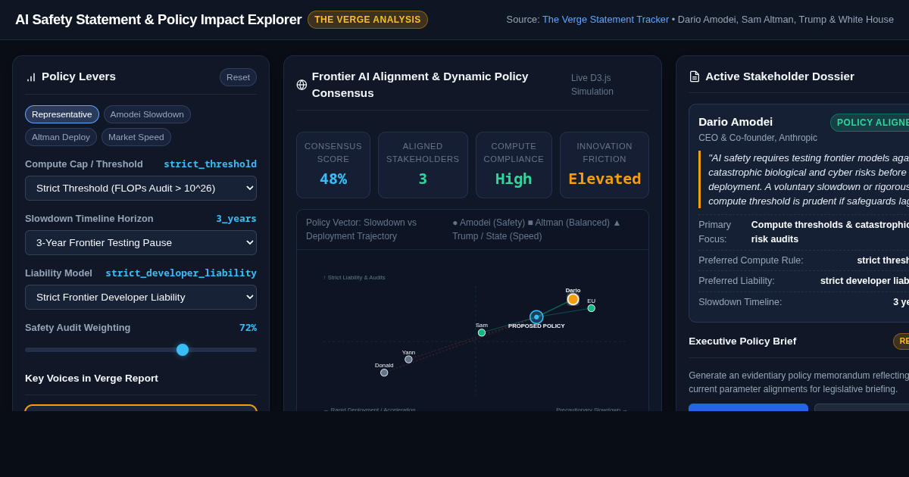Click the document icon beside Active Stakeholder Dossier

(x=695, y=76)
